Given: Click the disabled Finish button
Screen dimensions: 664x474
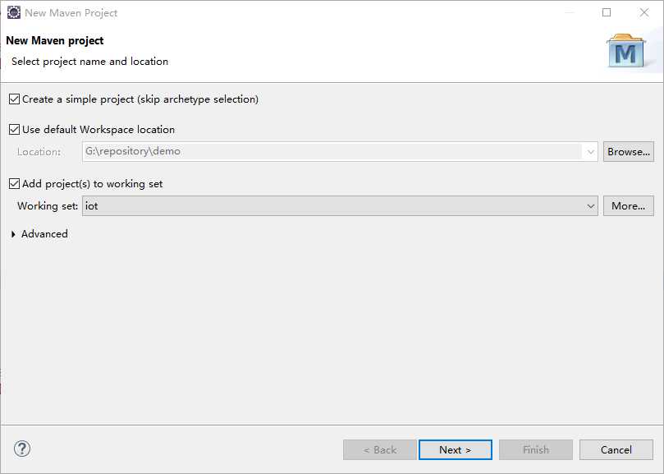Looking at the screenshot, I should coord(536,450).
